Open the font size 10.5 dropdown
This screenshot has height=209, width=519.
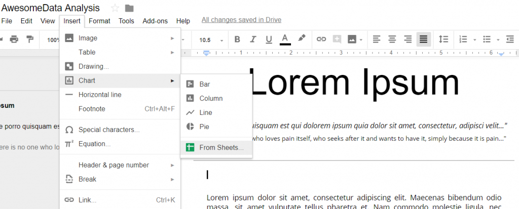pyautogui.click(x=211, y=40)
